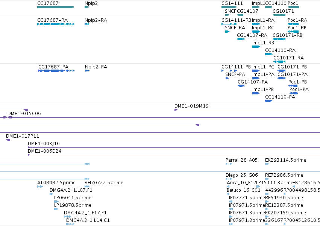The height and width of the screenshot is (226, 320).
Task: Select protein label "CG14107-PA"
Action: pos(253,82)
